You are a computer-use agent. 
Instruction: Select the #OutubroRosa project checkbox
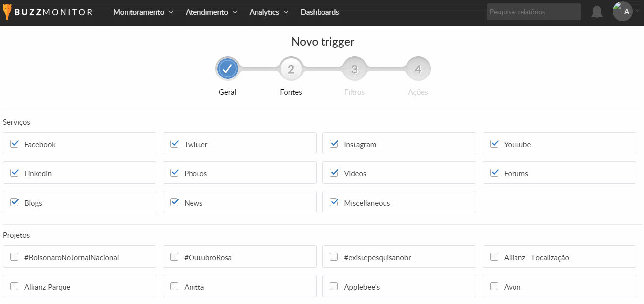[174, 257]
